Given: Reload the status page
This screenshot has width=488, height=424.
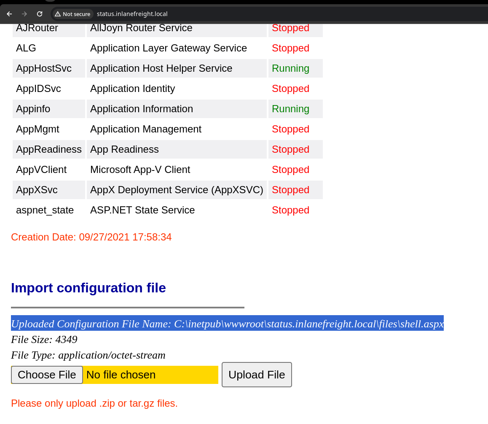Looking at the screenshot, I should pyautogui.click(x=40, y=14).
